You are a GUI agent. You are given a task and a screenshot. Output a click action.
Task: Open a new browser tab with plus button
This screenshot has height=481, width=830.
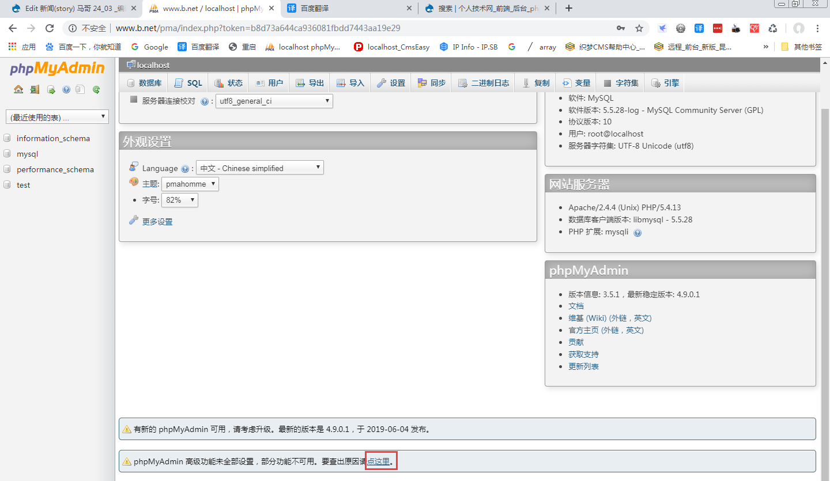tap(569, 8)
